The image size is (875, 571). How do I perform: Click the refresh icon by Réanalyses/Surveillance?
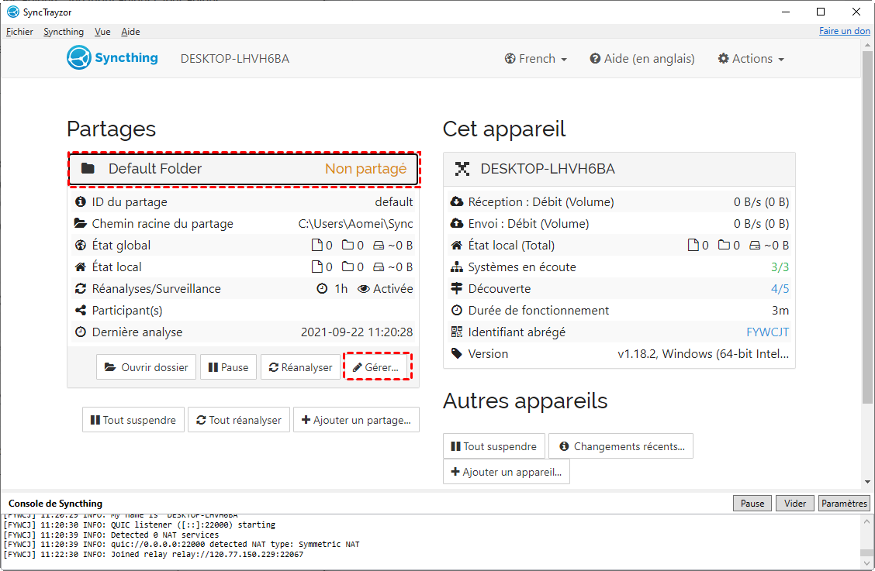point(81,289)
